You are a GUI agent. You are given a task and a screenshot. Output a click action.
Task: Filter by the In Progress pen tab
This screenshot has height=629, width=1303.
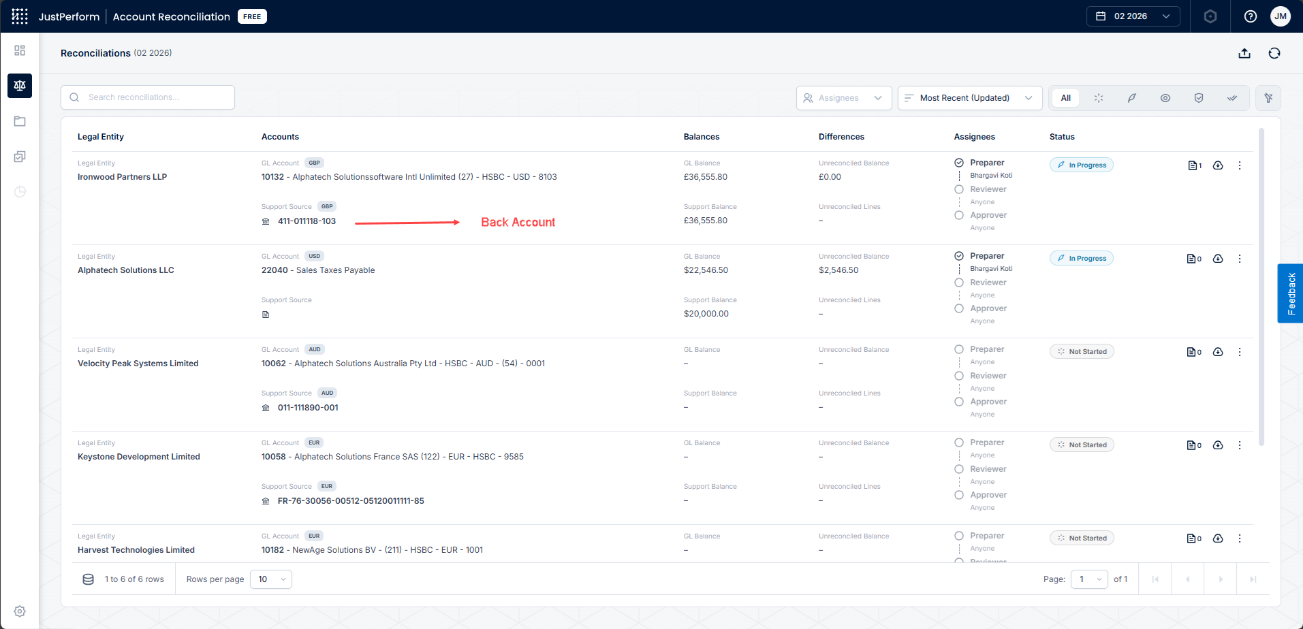pos(1132,98)
